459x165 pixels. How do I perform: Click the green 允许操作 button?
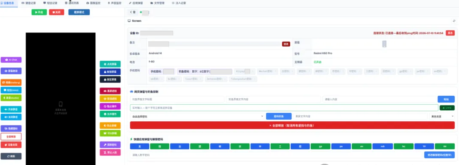point(110,114)
